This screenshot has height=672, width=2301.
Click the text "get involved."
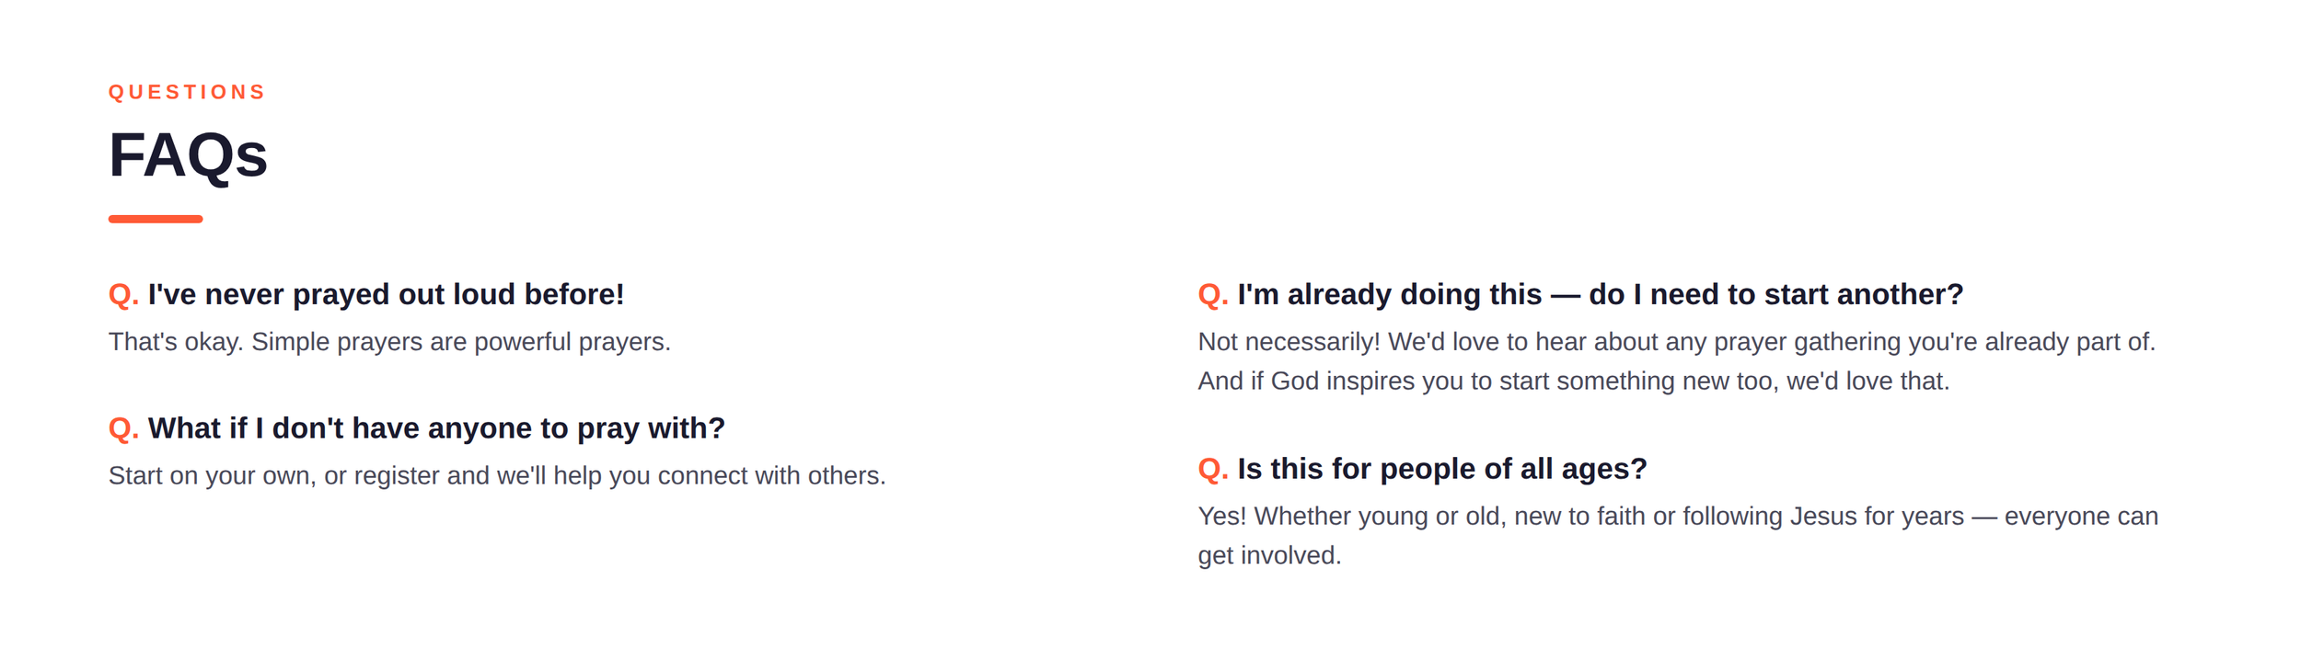1269,556
